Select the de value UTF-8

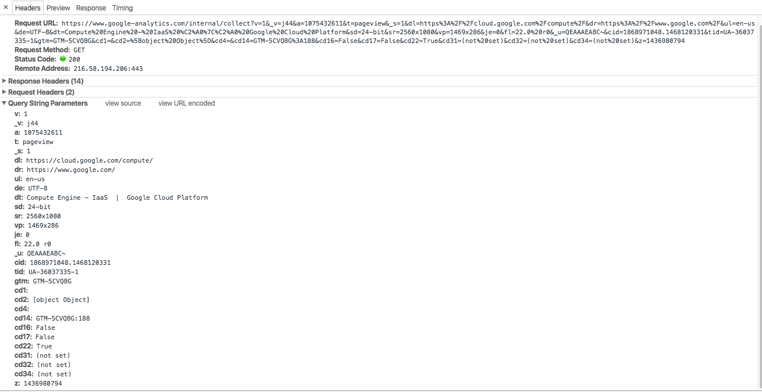tap(38, 188)
